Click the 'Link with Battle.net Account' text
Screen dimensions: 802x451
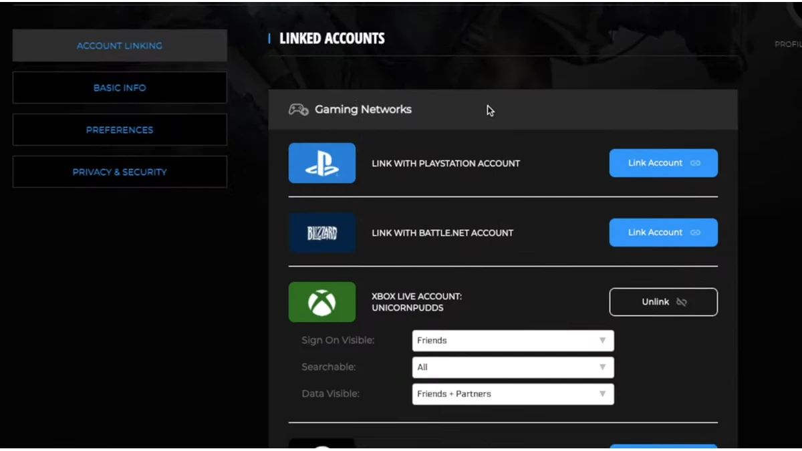442,233
